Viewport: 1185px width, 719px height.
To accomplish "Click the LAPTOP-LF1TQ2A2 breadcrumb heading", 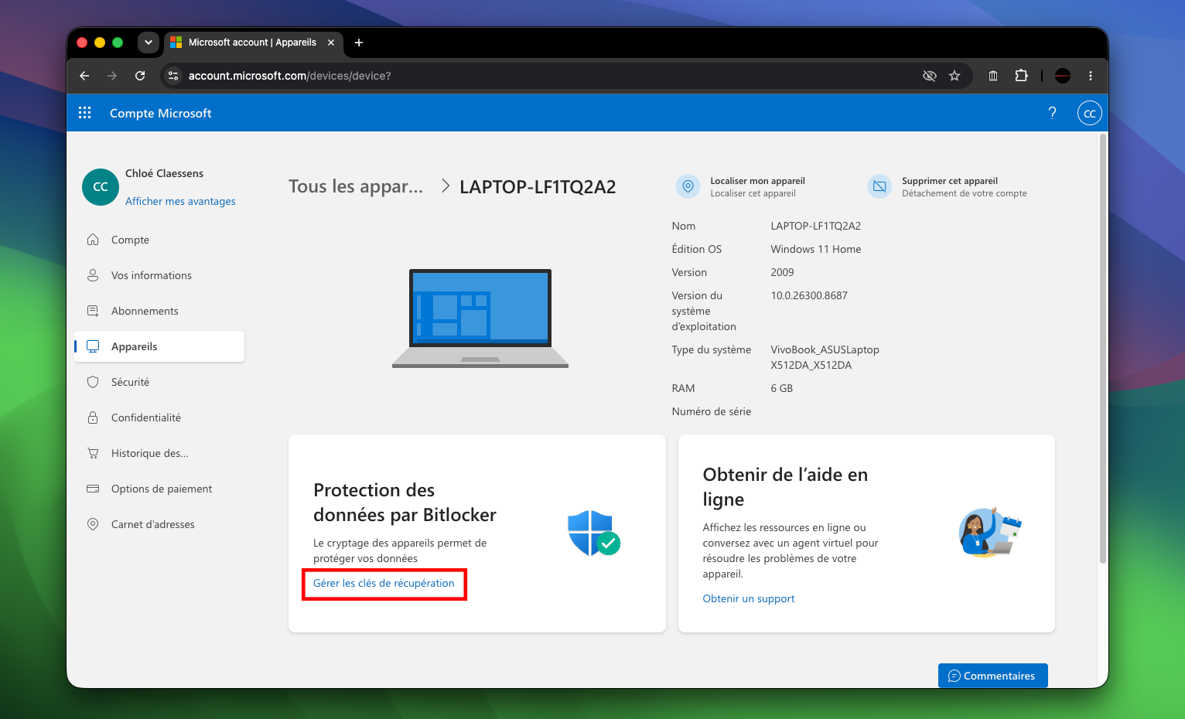I will point(538,186).
